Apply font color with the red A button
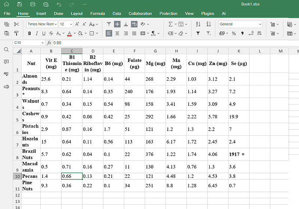The image size is (299, 209). click(x=70, y=33)
